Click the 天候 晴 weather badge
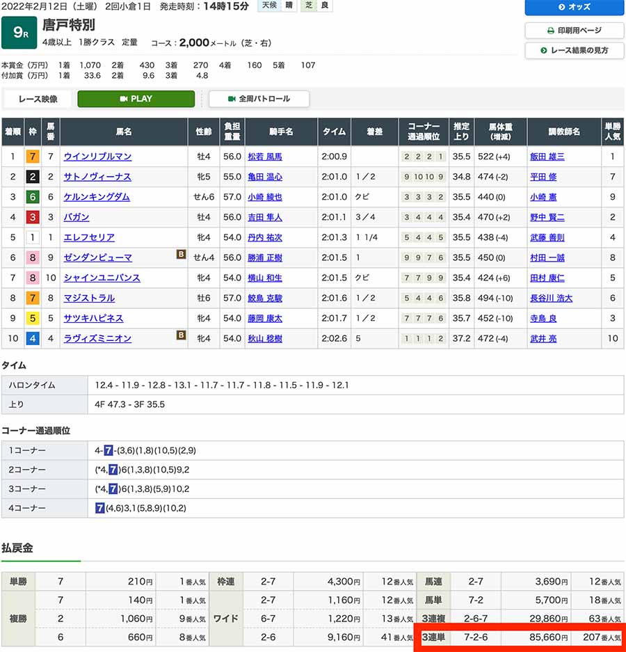Image resolution: width=626 pixels, height=652 pixels. [275, 6]
